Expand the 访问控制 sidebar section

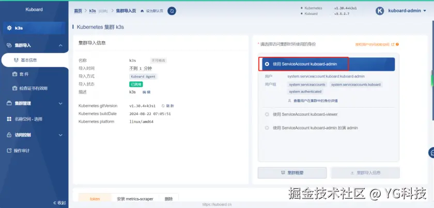pyautogui.click(x=60, y=135)
